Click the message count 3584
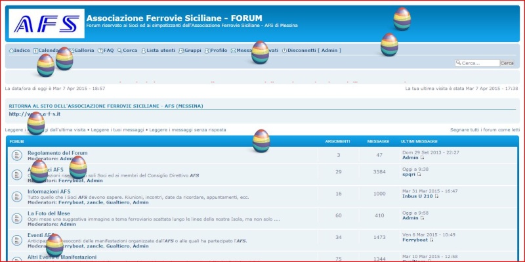525x262 pixels. pos(379,172)
